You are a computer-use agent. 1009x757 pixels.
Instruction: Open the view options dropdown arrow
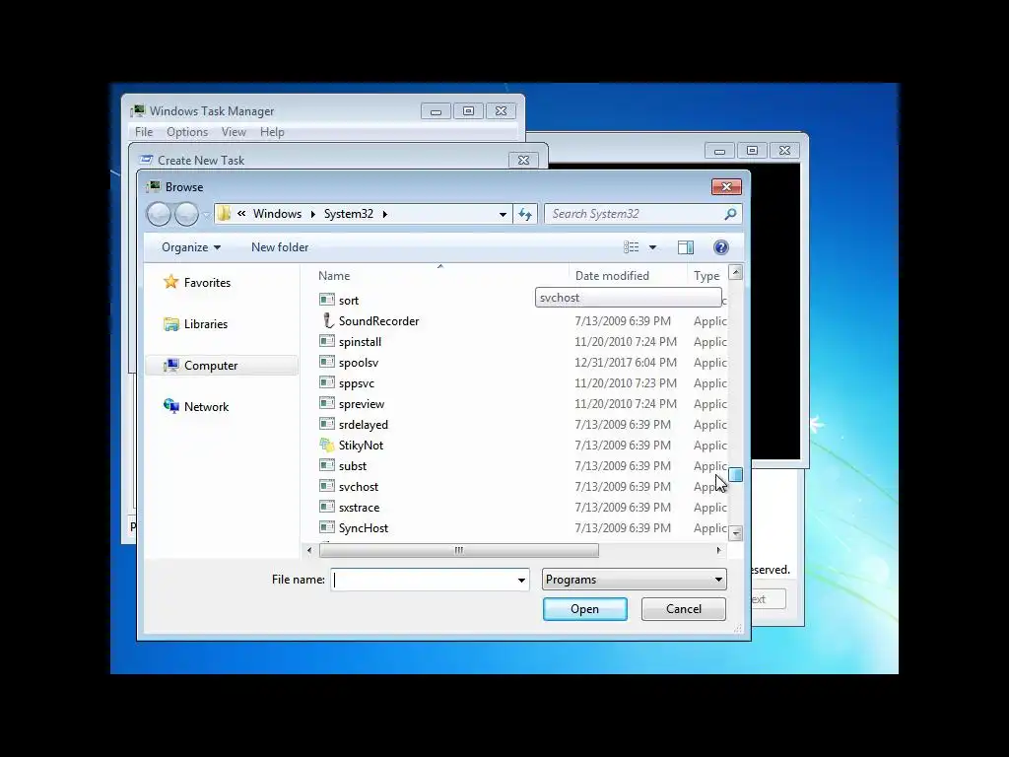point(652,247)
